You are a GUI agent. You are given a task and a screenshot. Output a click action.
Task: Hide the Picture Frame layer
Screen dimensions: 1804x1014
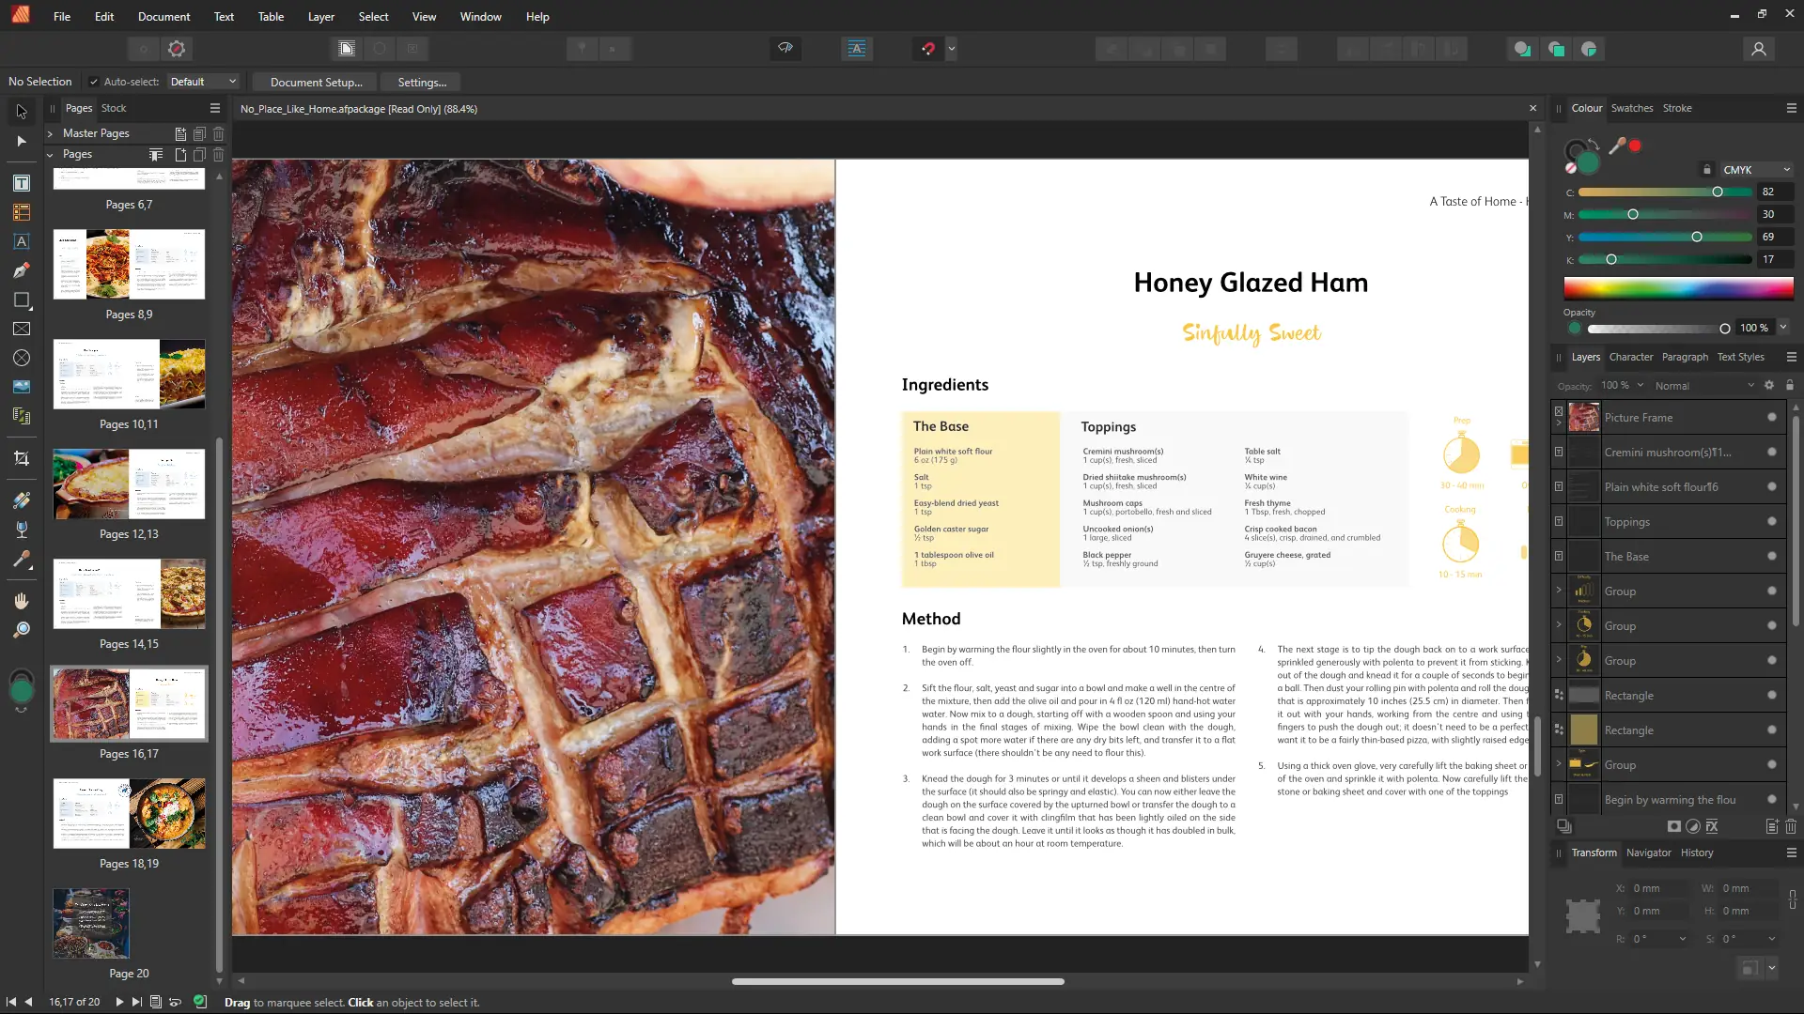pyautogui.click(x=1772, y=418)
